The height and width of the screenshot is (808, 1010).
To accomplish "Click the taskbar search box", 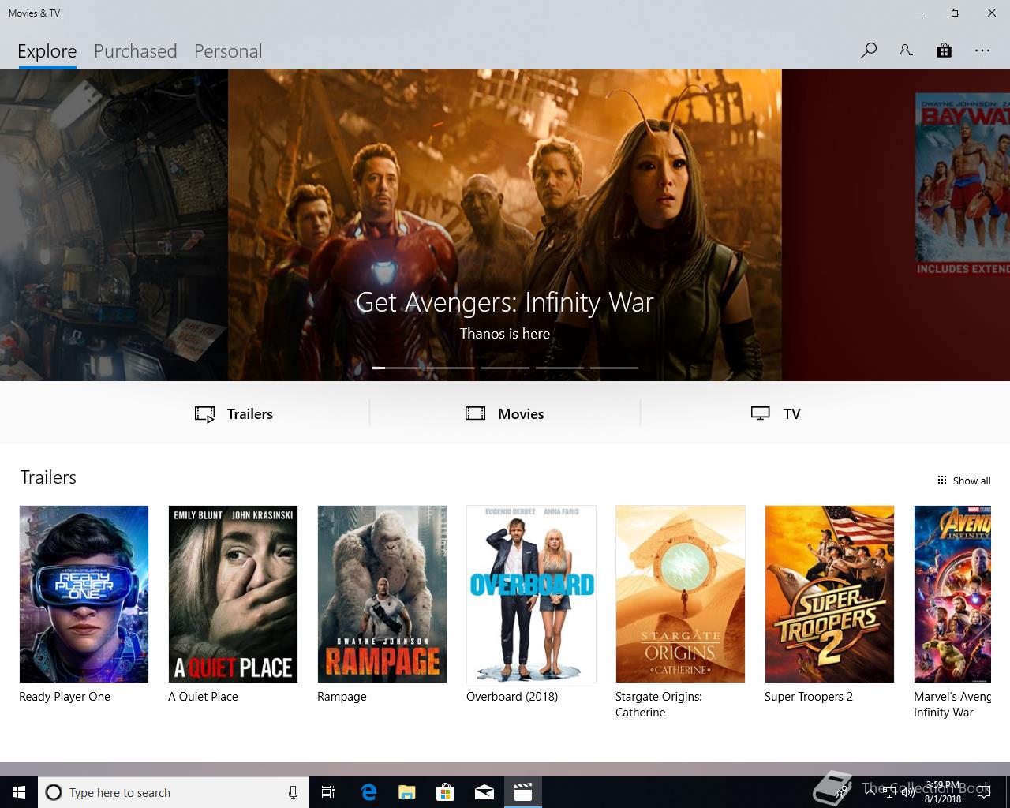I will pos(174,792).
